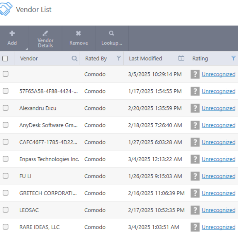238x233 pixels.
Task: Click Unrecognized link for Enpass Technologies
Action: point(218,159)
